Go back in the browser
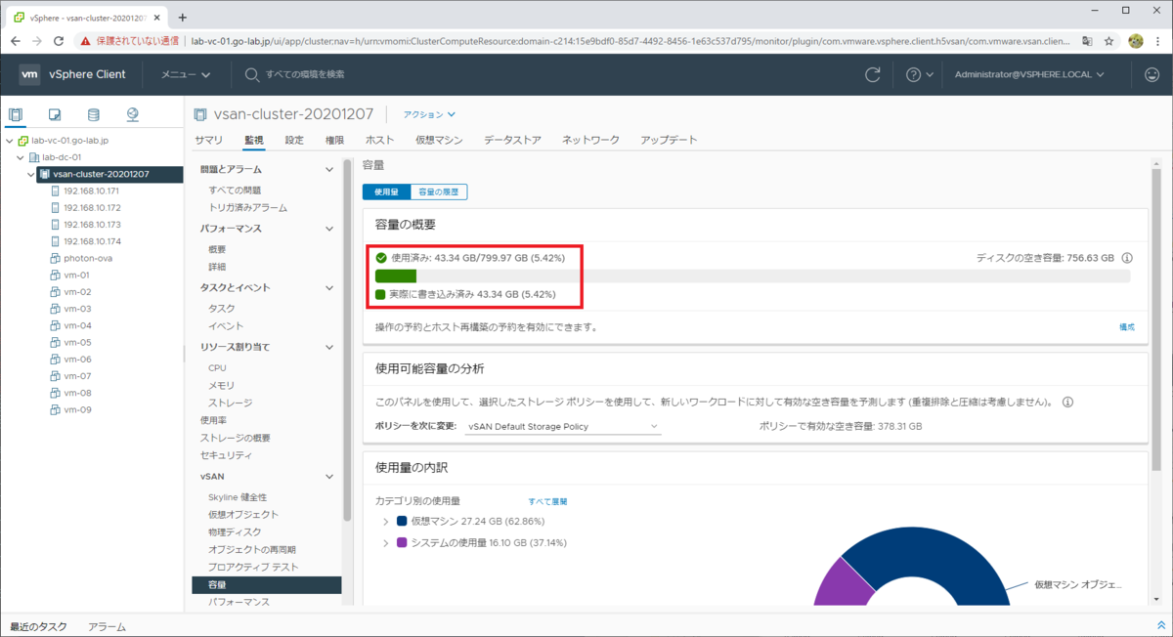Image resolution: width=1173 pixels, height=637 pixels. 14,41
